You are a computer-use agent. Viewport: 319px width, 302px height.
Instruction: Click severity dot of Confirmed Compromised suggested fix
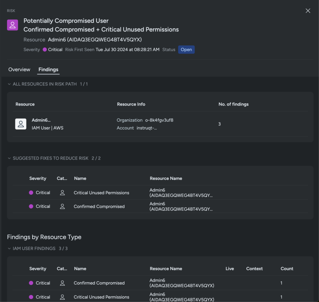tap(31, 207)
